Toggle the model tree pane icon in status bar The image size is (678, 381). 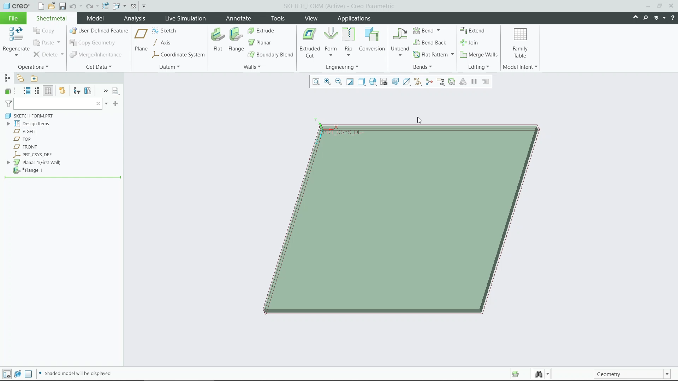7,374
